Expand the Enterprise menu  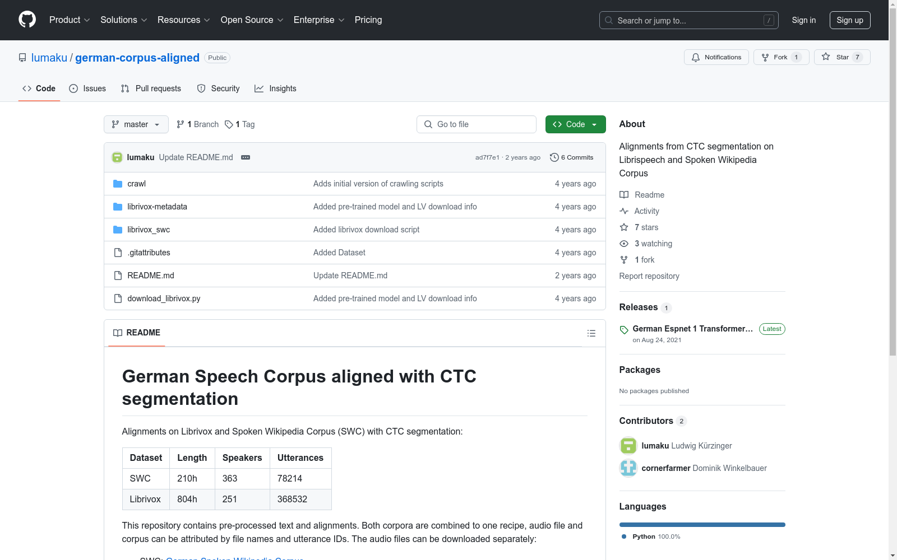point(319,20)
